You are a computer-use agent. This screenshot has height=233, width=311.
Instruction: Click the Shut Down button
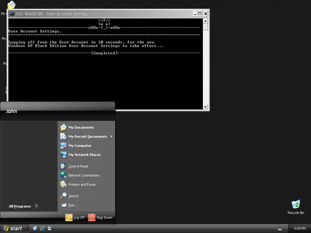[100, 218]
